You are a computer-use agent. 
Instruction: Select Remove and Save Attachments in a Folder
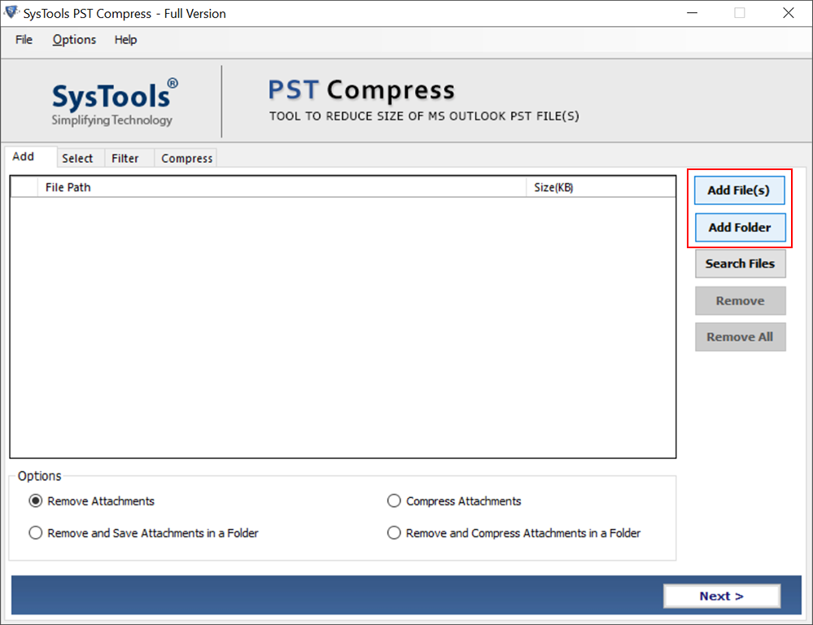pyautogui.click(x=143, y=533)
